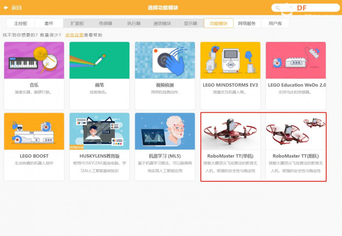Select the 视频侦测 camera thumbnail
The height and width of the screenshot is (236, 342).
(x=165, y=60)
